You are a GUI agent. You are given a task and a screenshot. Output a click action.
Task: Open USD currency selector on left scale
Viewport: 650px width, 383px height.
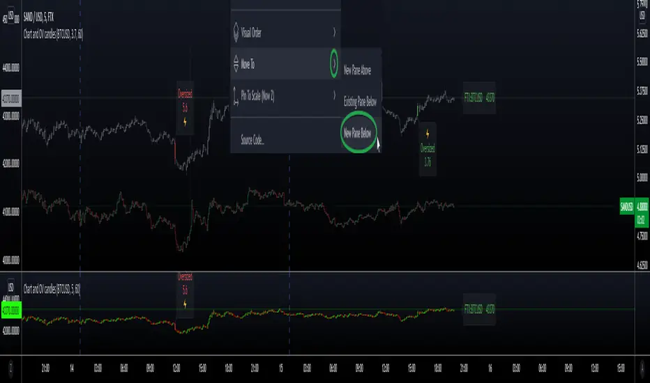tap(10, 17)
